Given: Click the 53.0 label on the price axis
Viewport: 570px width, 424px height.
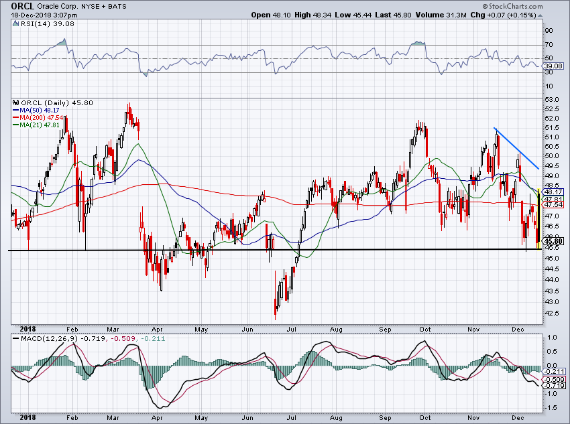Looking at the screenshot, I should tap(551, 99).
